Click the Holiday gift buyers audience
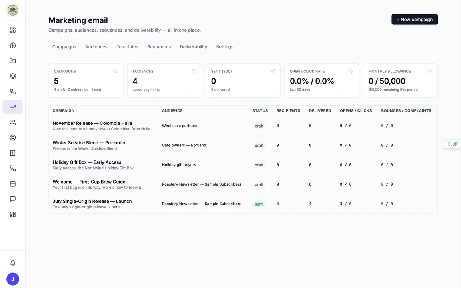461x288 pixels. point(179,165)
